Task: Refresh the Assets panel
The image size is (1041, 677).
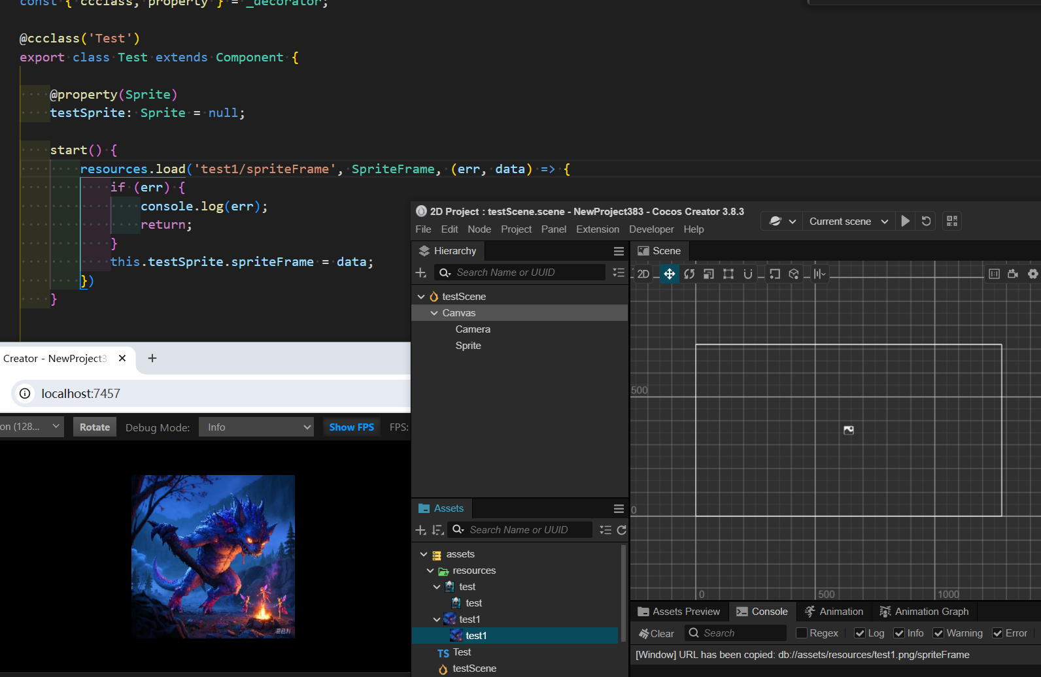Action: [x=621, y=530]
